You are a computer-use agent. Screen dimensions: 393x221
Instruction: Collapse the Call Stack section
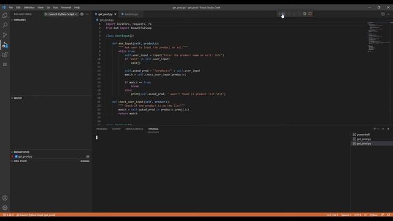tap(12, 161)
